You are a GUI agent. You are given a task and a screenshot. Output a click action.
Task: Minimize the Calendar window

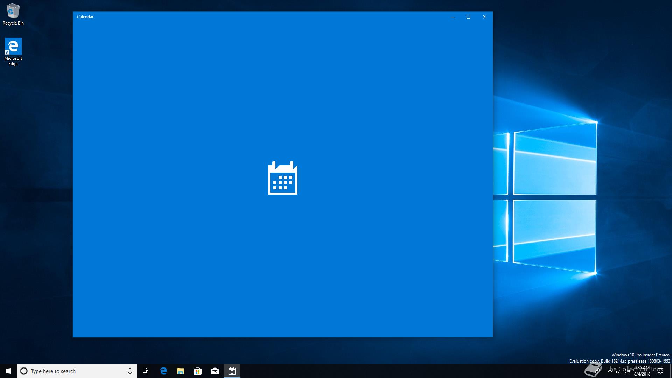click(x=453, y=17)
